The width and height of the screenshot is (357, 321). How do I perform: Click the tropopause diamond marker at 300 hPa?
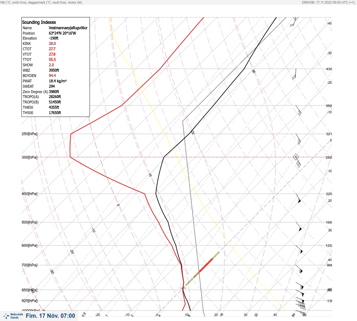pyautogui.click(x=296, y=157)
